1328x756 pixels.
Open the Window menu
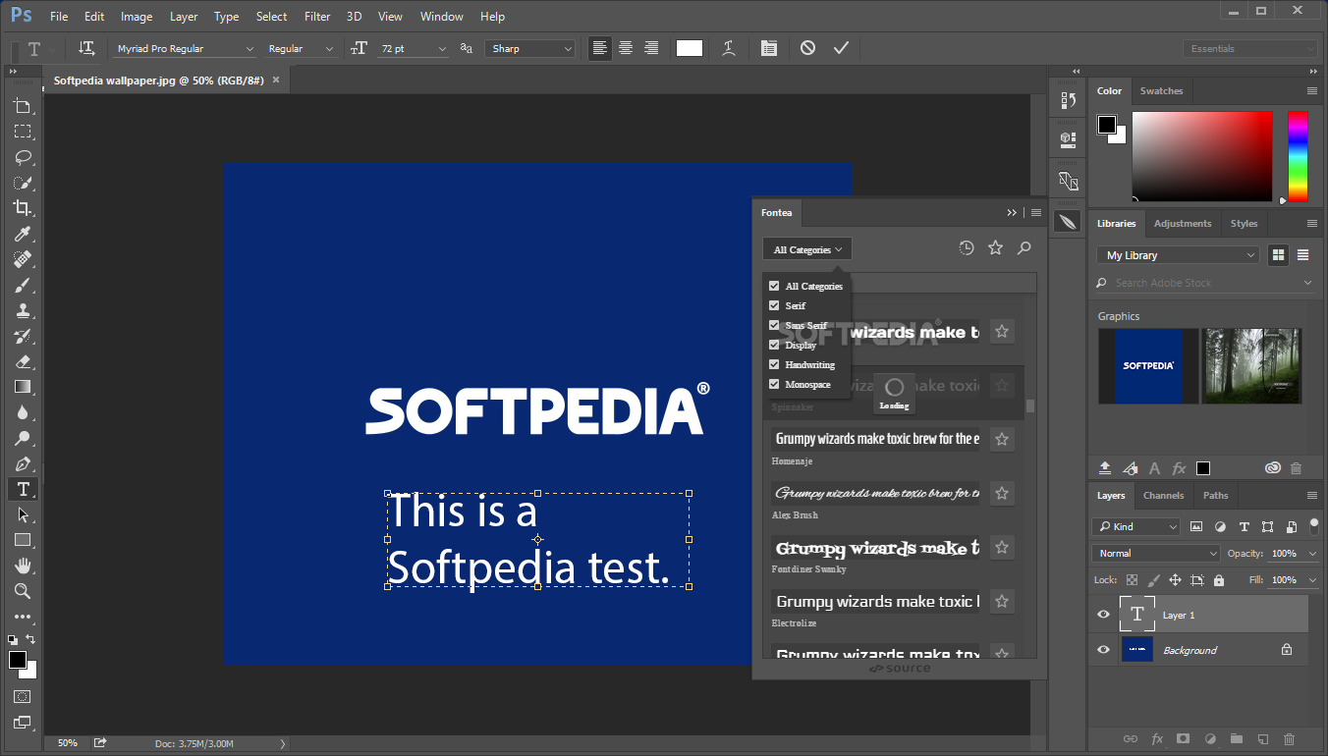point(441,17)
